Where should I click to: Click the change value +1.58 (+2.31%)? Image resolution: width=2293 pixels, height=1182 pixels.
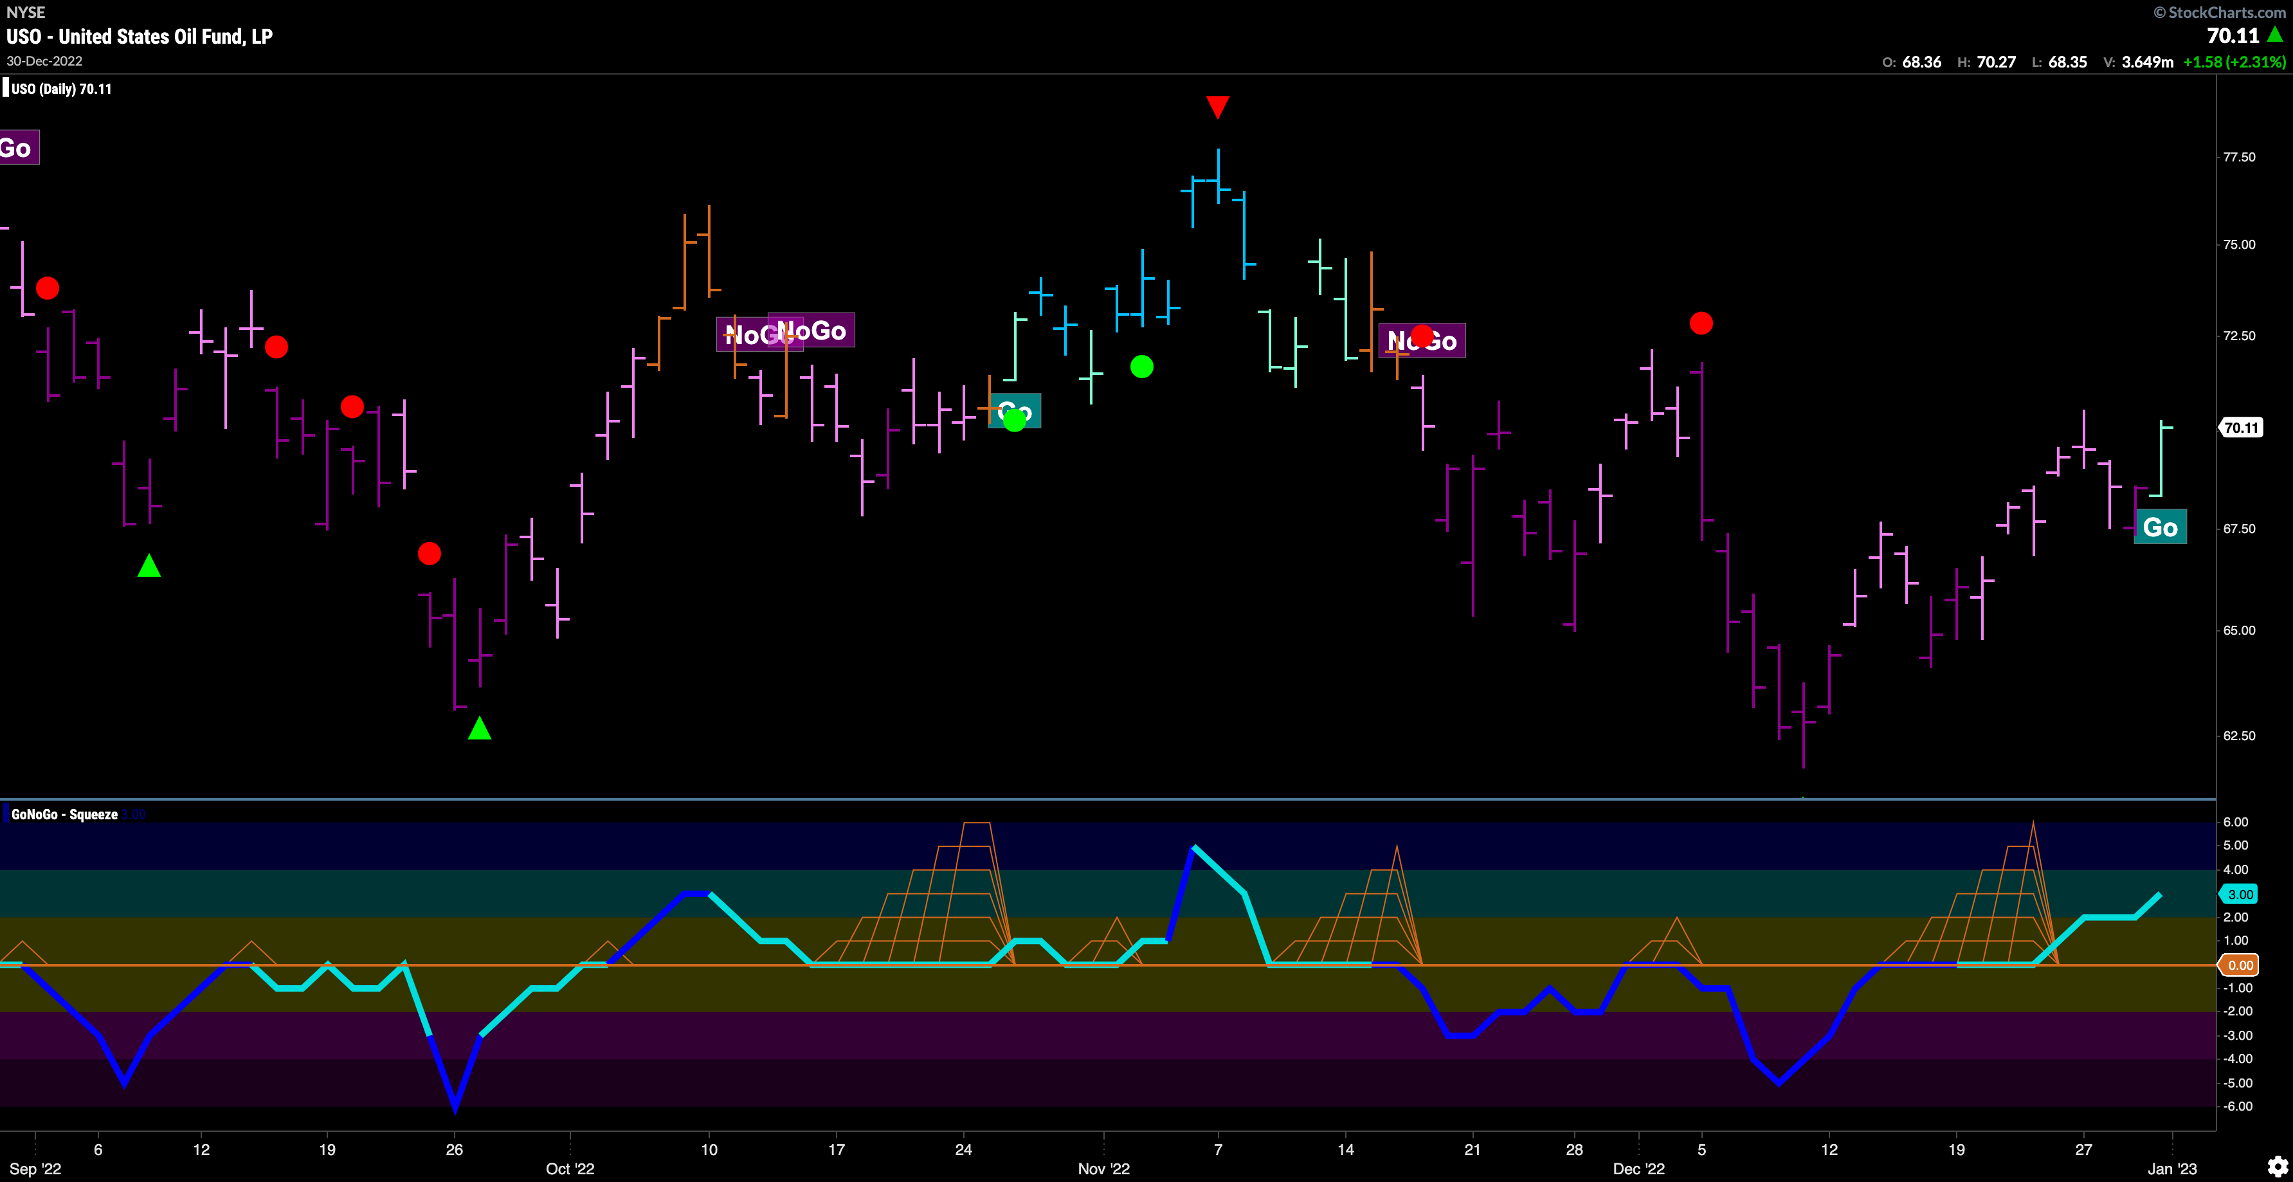[x=2234, y=61]
